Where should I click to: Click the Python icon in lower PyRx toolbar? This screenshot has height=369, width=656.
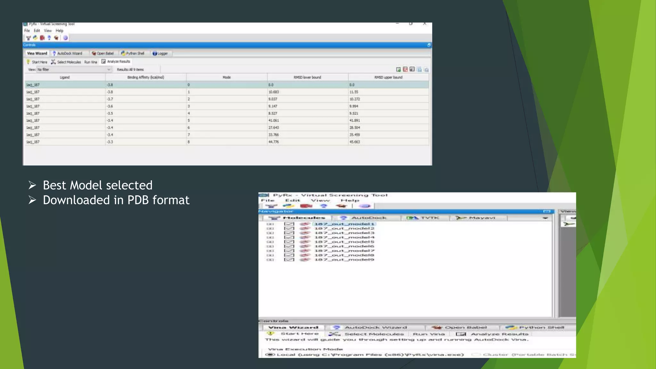[288, 206]
